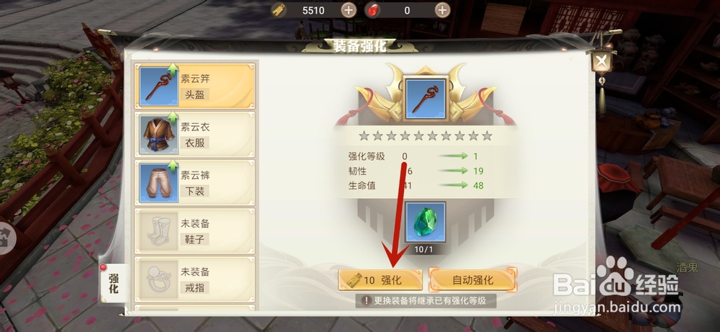Click the 10 强化 enhance button

pos(380,279)
